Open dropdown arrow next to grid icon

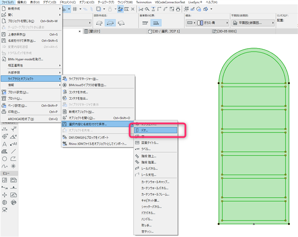click(x=80, y=9)
